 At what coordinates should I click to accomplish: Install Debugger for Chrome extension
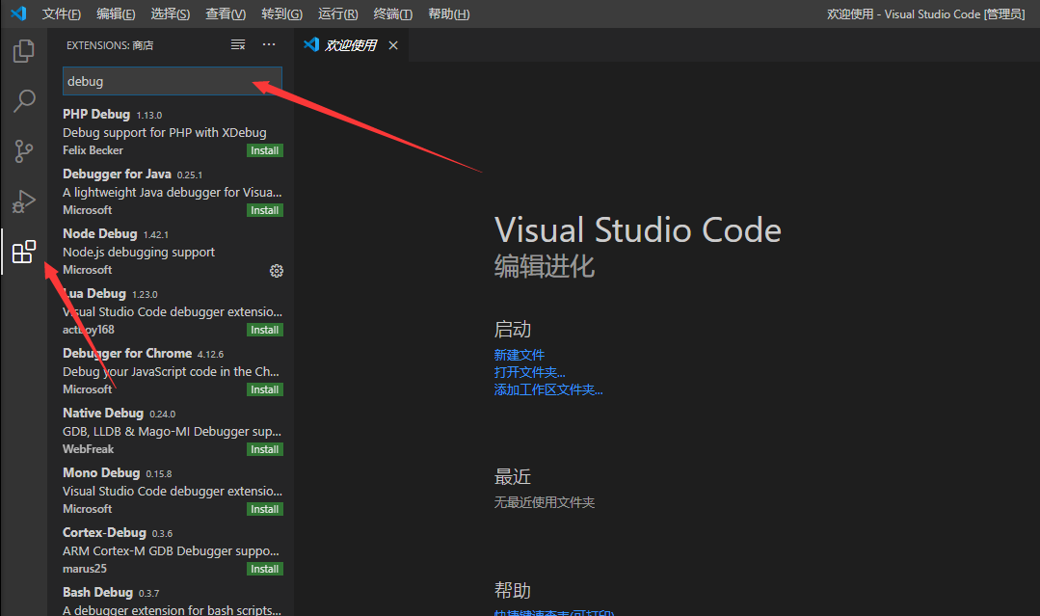coord(265,389)
